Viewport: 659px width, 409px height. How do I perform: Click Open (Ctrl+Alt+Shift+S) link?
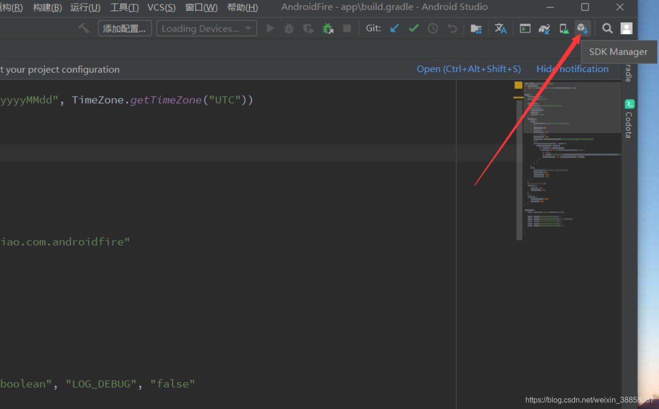click(469, 69)
